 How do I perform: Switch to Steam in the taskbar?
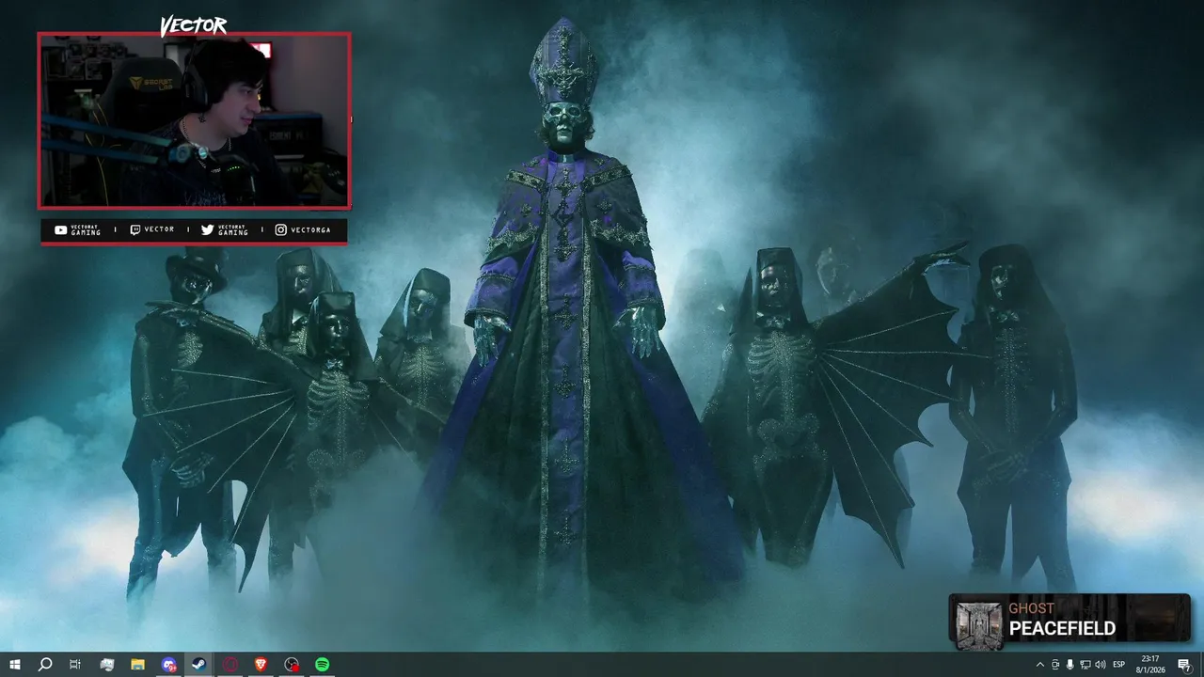tap(199, 664)
